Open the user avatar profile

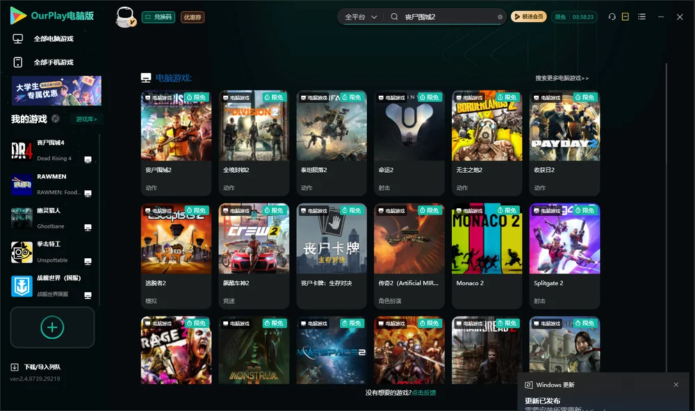coord(125,17)
